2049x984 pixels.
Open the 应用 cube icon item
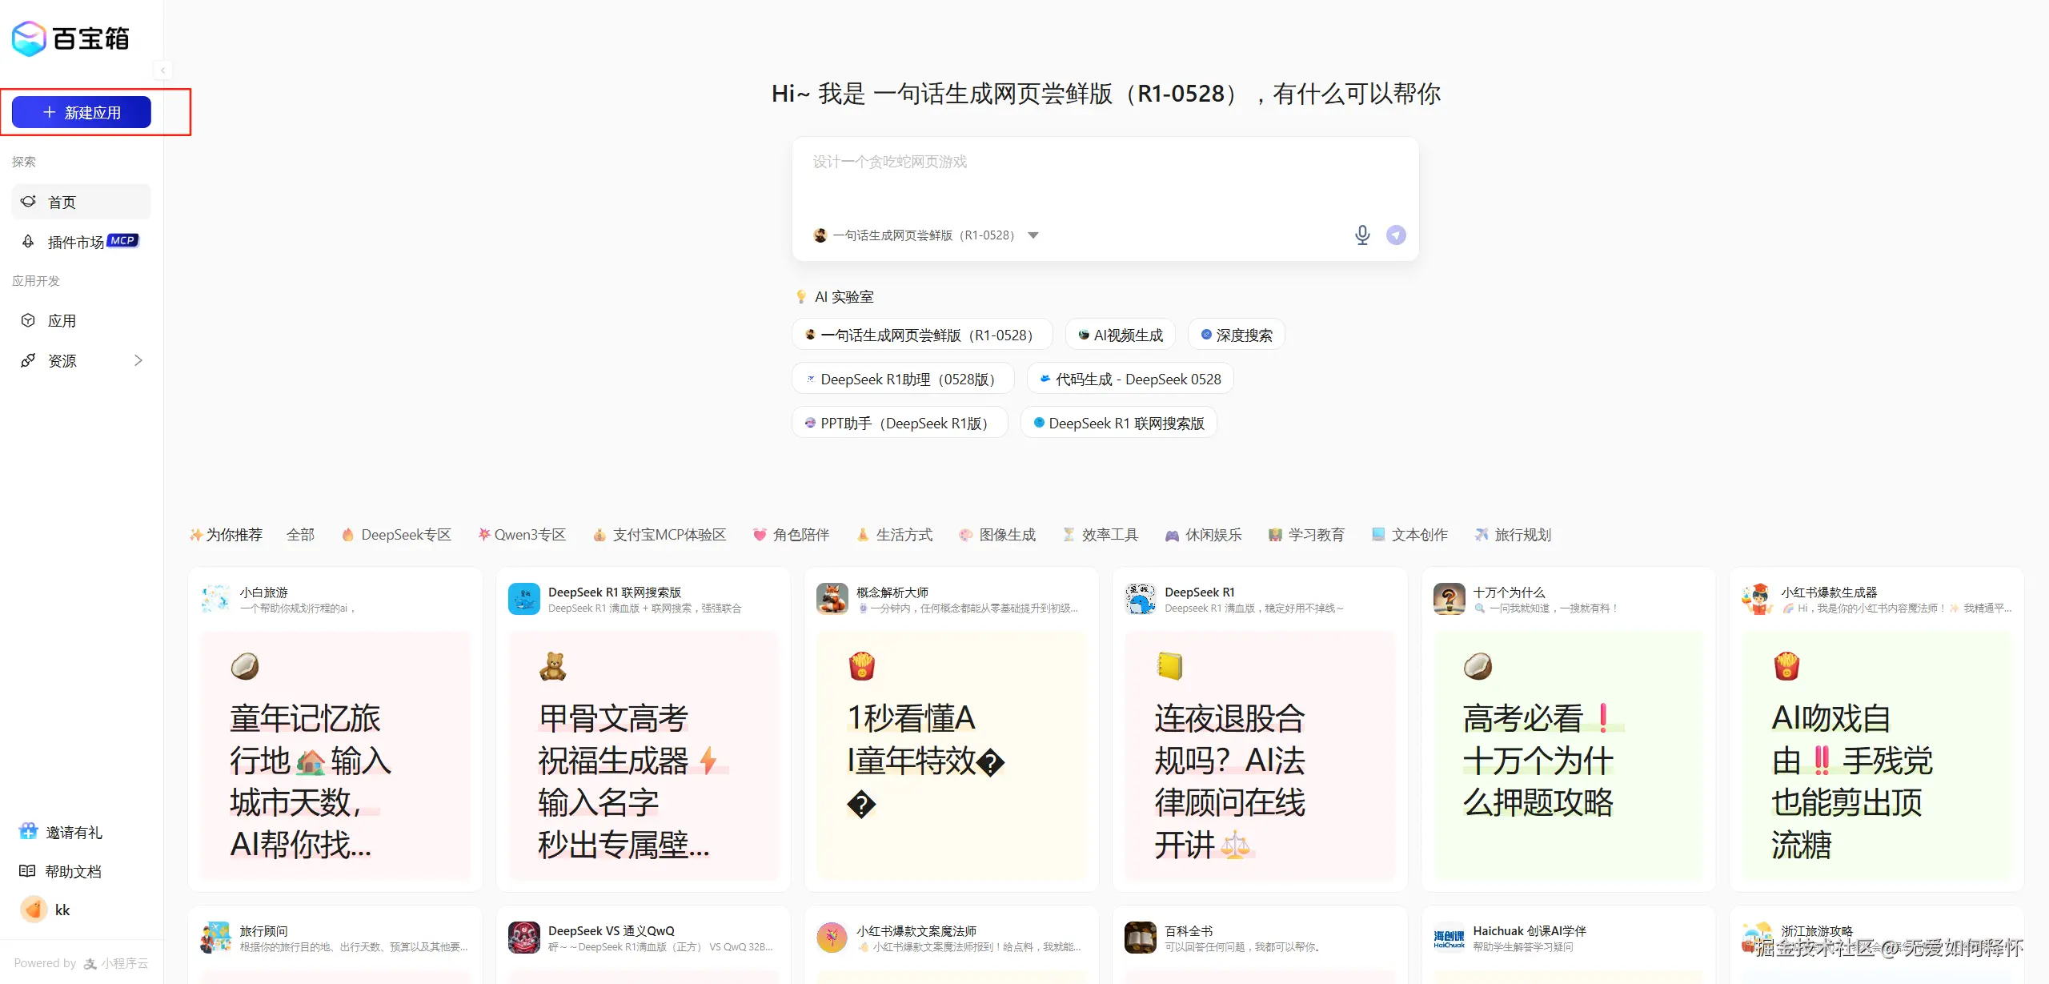point(28,320)
